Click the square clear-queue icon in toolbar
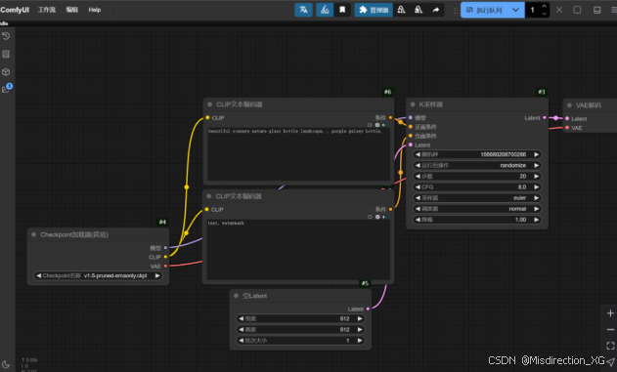This screenshot has width=617, height=372. coord(577,10)
